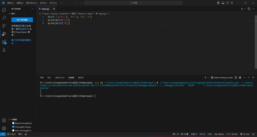Disable Uncaught Exceptions breakpoint checkbox

tap(13, 127)
